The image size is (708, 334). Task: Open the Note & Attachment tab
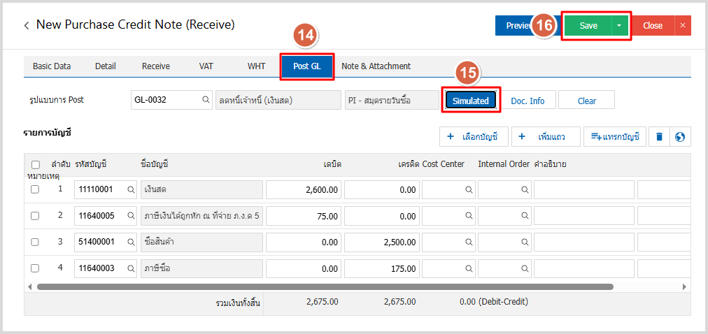coord(376,66)
